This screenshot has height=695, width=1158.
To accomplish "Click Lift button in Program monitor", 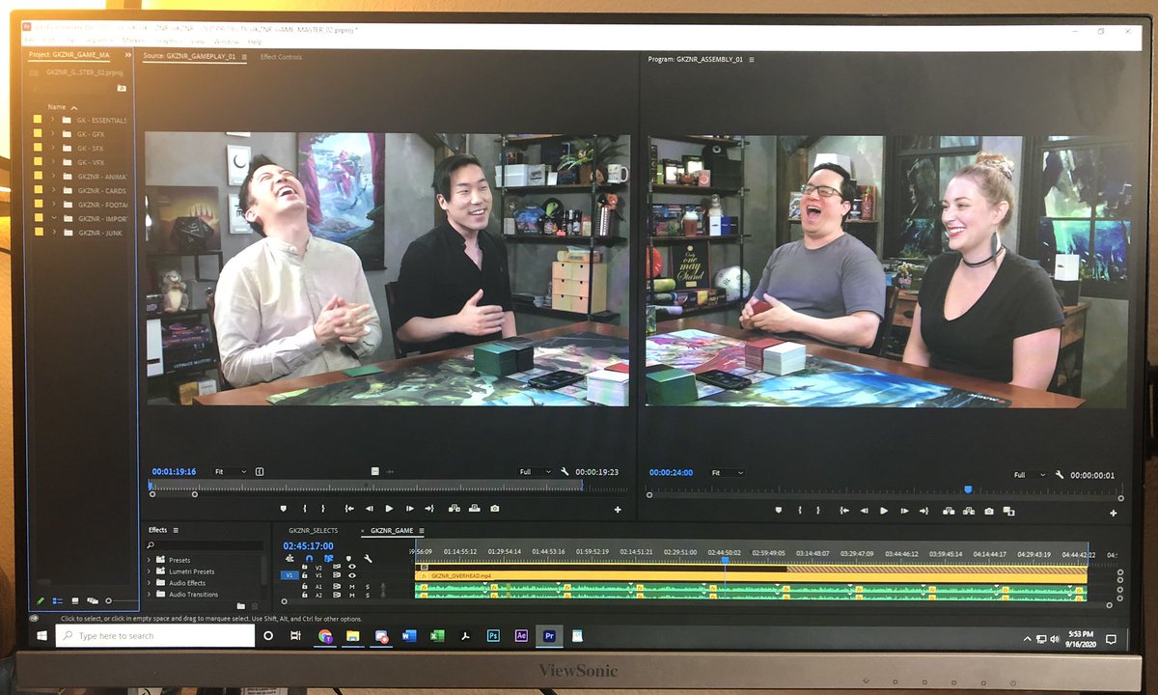I will pyautogui.click(x=949, y=511).
